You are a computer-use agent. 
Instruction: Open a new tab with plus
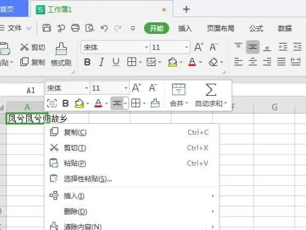coord(186,9)
